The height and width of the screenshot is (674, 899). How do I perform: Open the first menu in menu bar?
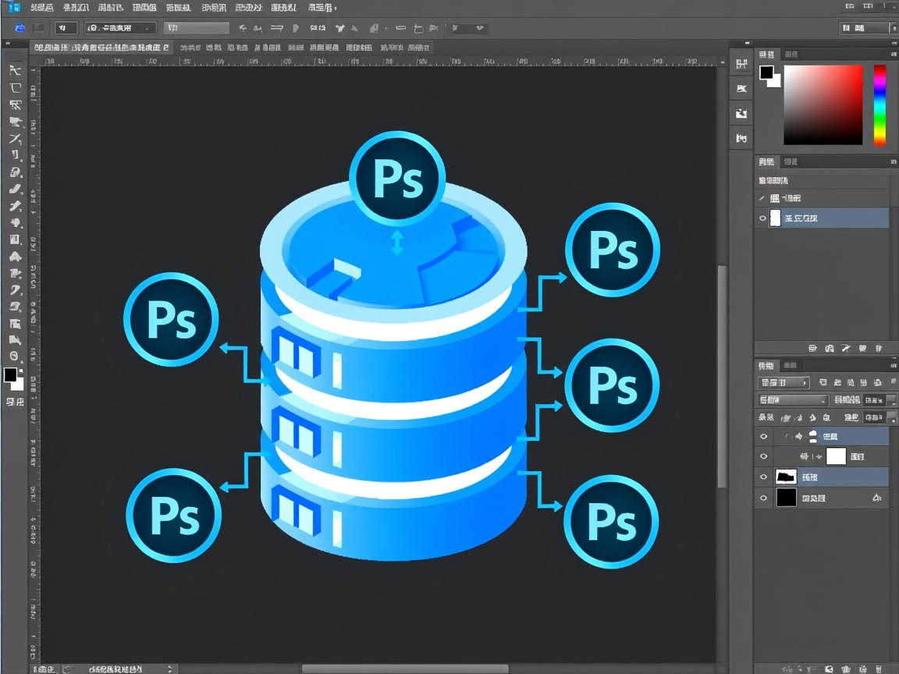42,7
